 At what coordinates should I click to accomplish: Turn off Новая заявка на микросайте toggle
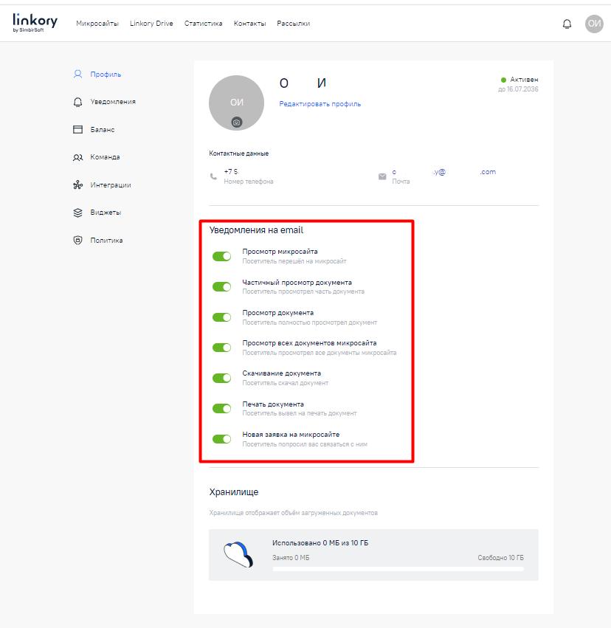point(221,439)
